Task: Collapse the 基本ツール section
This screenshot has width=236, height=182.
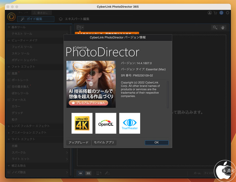Action: click(9, 27)
